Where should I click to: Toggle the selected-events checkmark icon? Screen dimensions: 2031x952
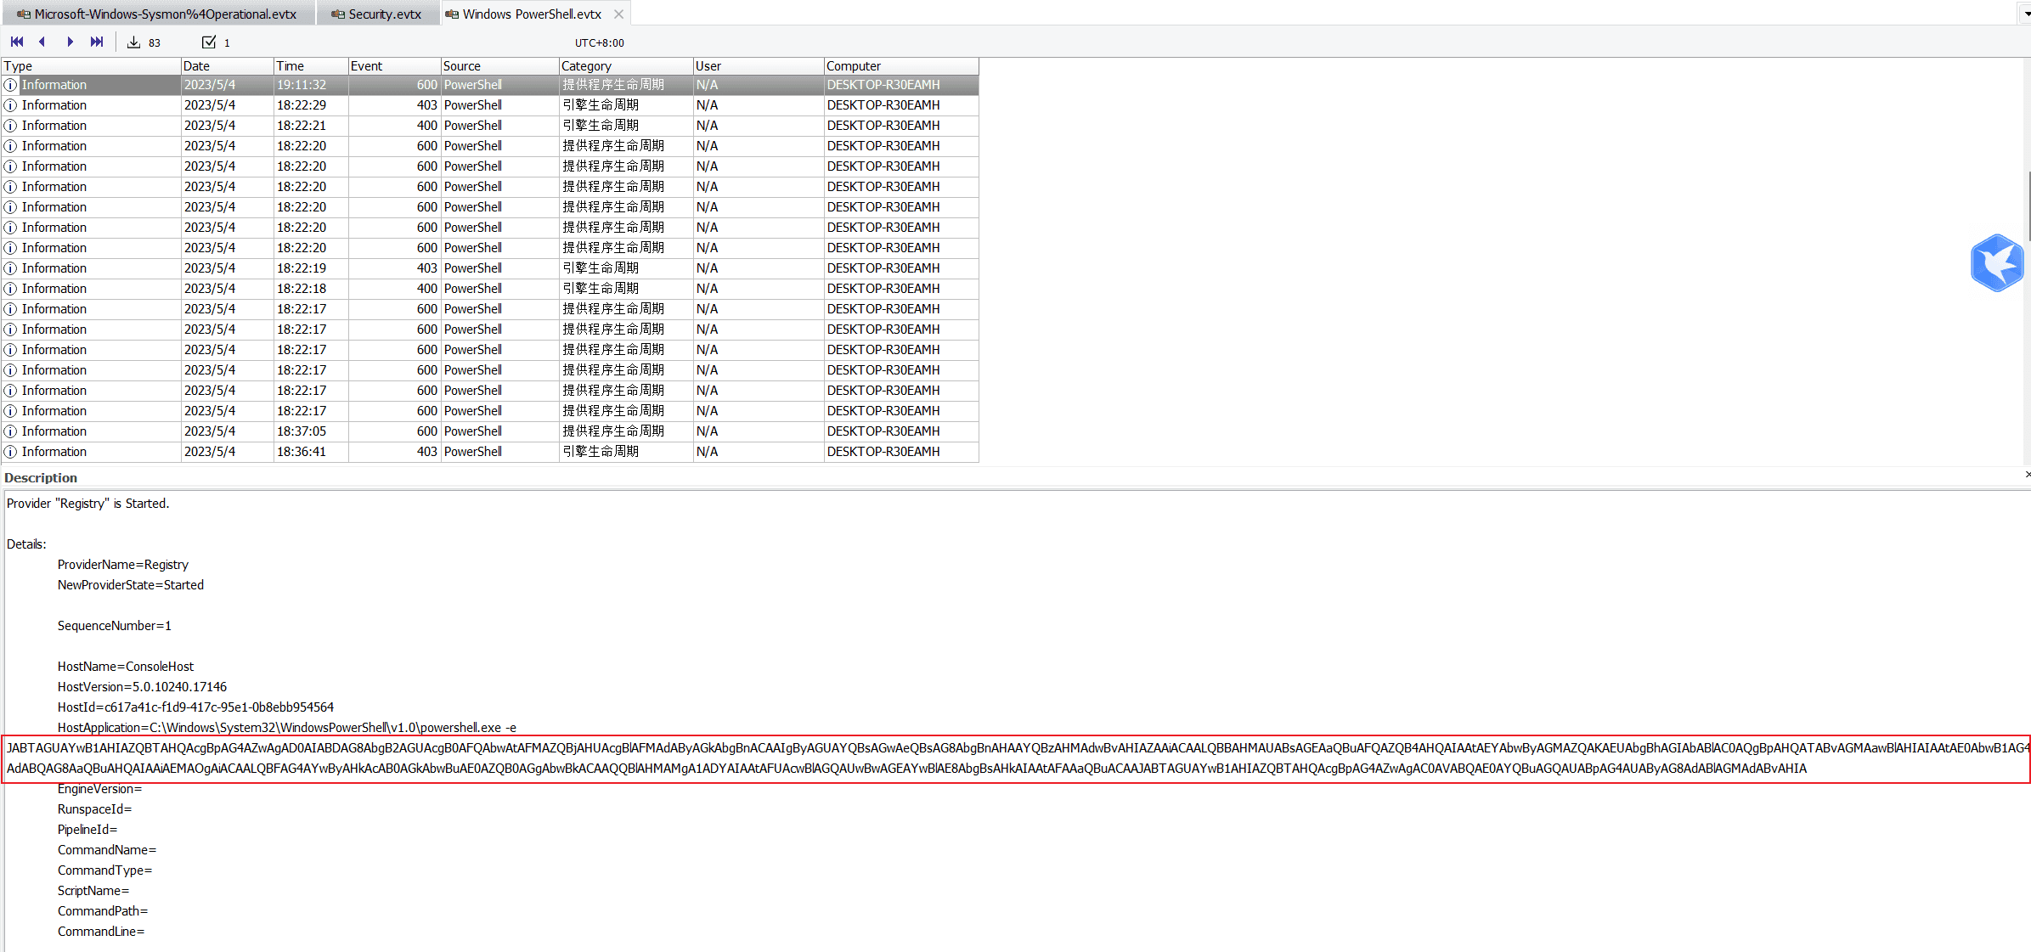click(209, 42)
